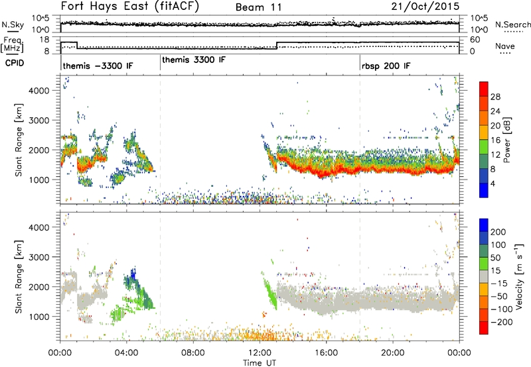Viewport: 531px width, 367px height.
Task: Click the '18' frequency axis tick
Action: (45, 40)
